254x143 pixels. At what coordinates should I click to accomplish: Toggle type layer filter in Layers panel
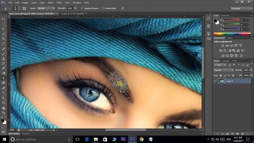pyautogui.click(x=239, y=65)
